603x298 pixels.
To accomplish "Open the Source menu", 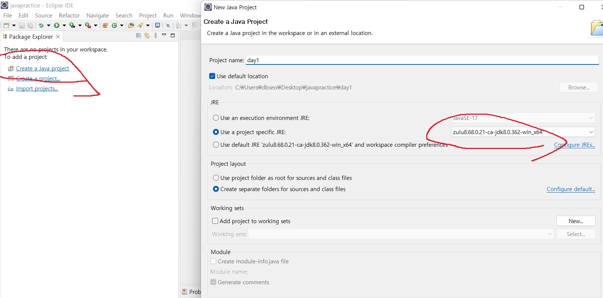I will (44, 15).
